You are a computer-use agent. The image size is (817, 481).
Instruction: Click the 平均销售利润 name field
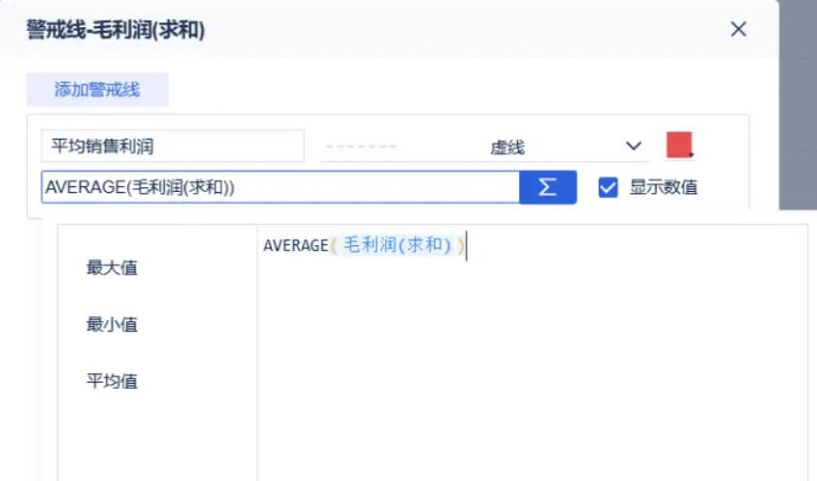tap(173, 146)
